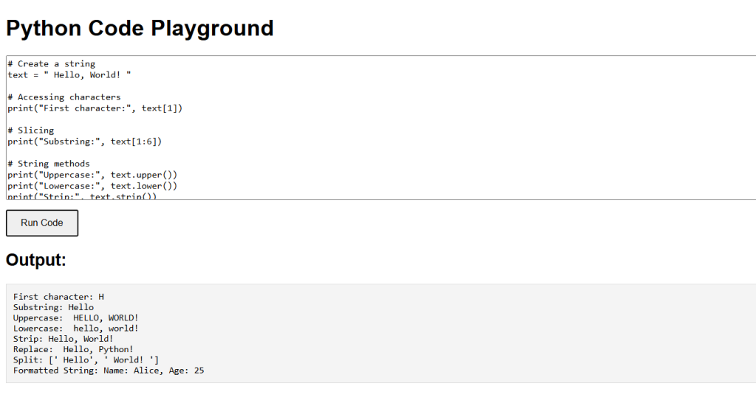Click the line text = " Hello, World! "
Image resolution: width=756 pixels, height=417 pixels.
69,74
